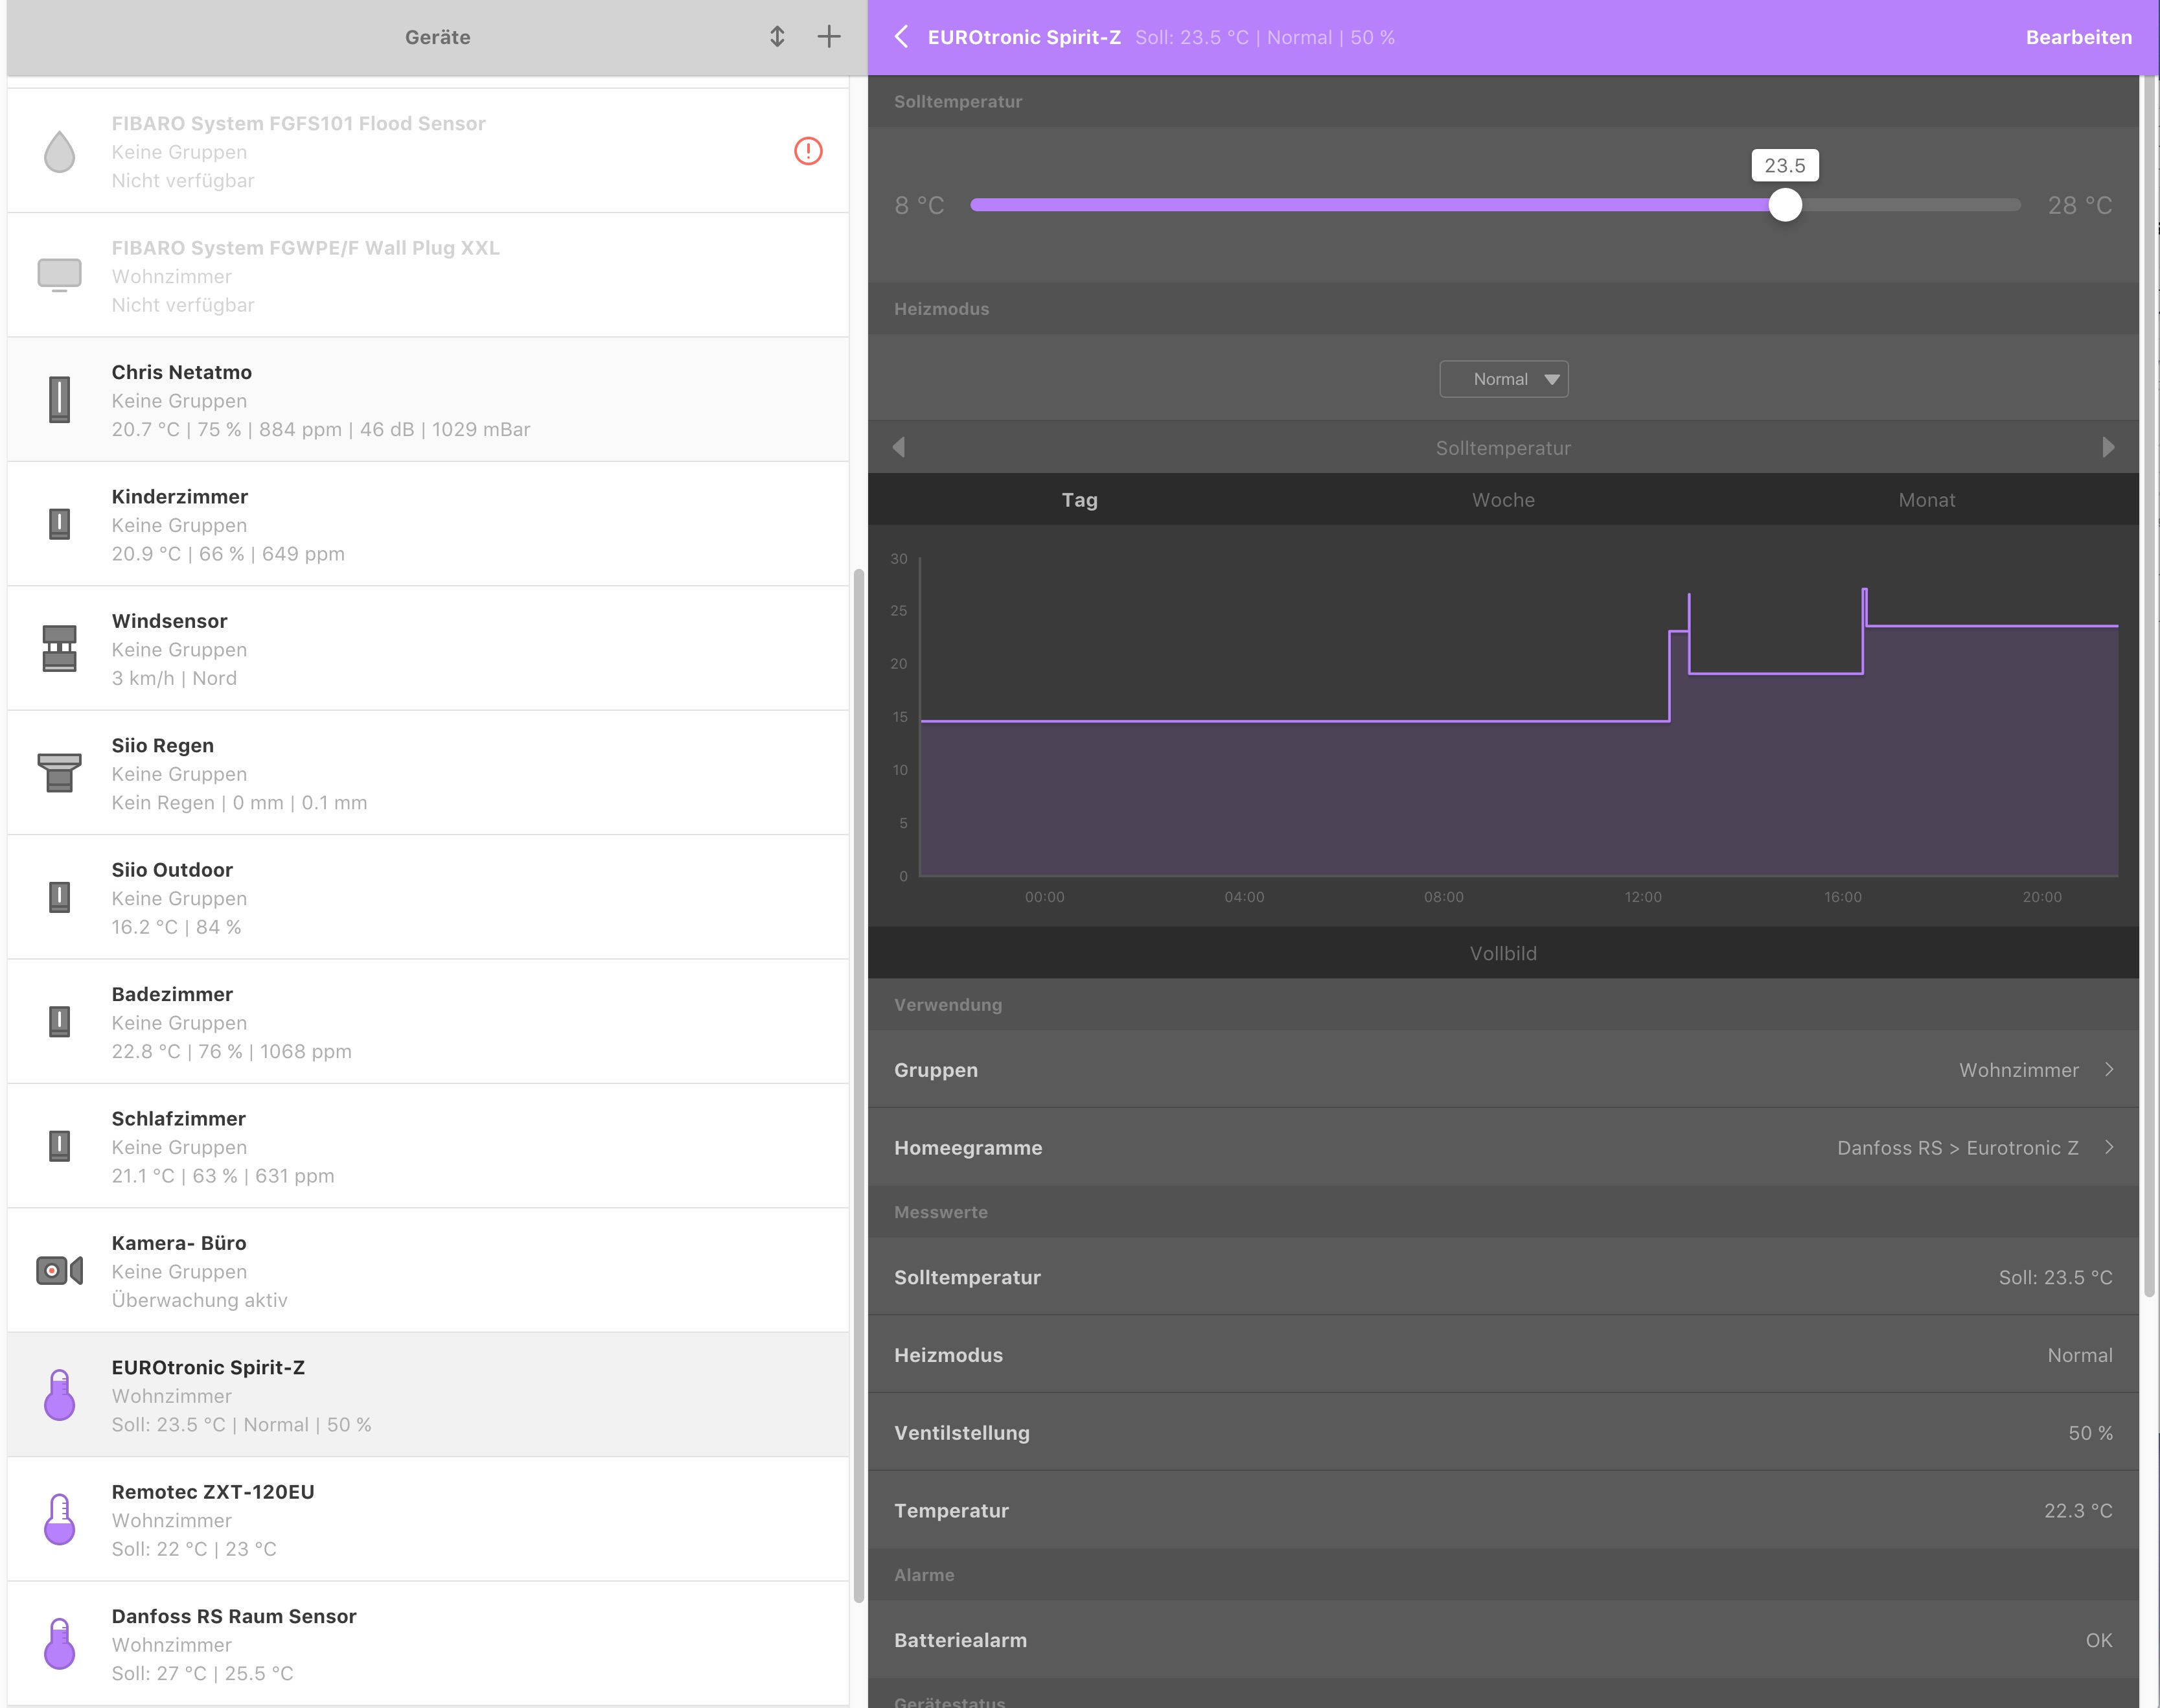2160x1708 pixels.
Task: Expand the Gruppen Wohnzimmer row chevron
Action: (x=2109, y=1069)
